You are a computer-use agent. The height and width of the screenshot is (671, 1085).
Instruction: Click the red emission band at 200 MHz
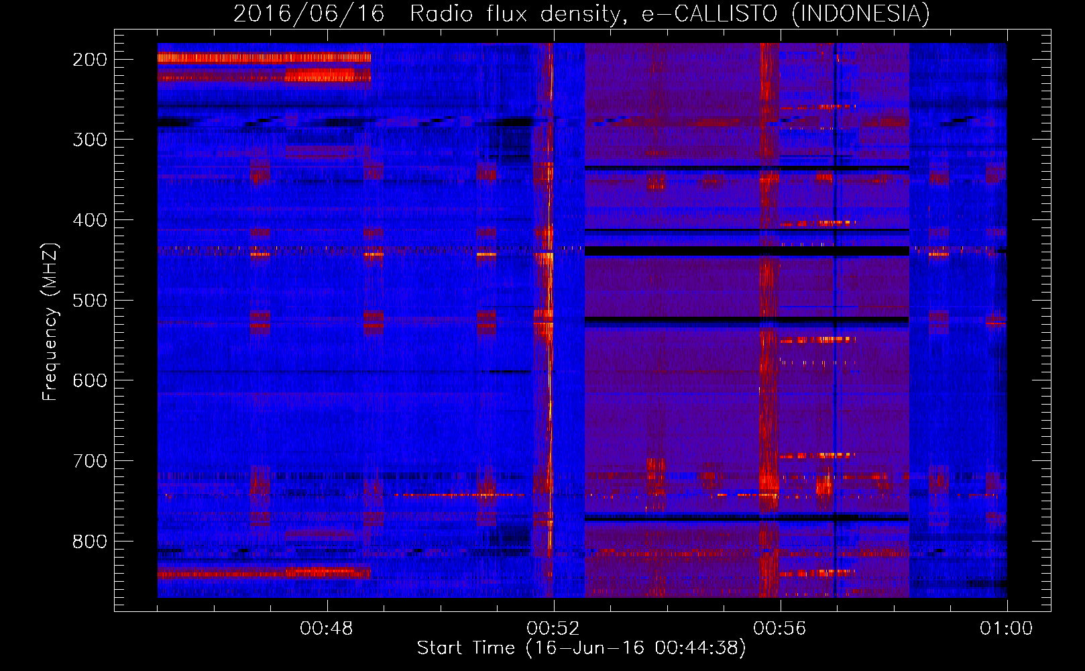[264, 58]
